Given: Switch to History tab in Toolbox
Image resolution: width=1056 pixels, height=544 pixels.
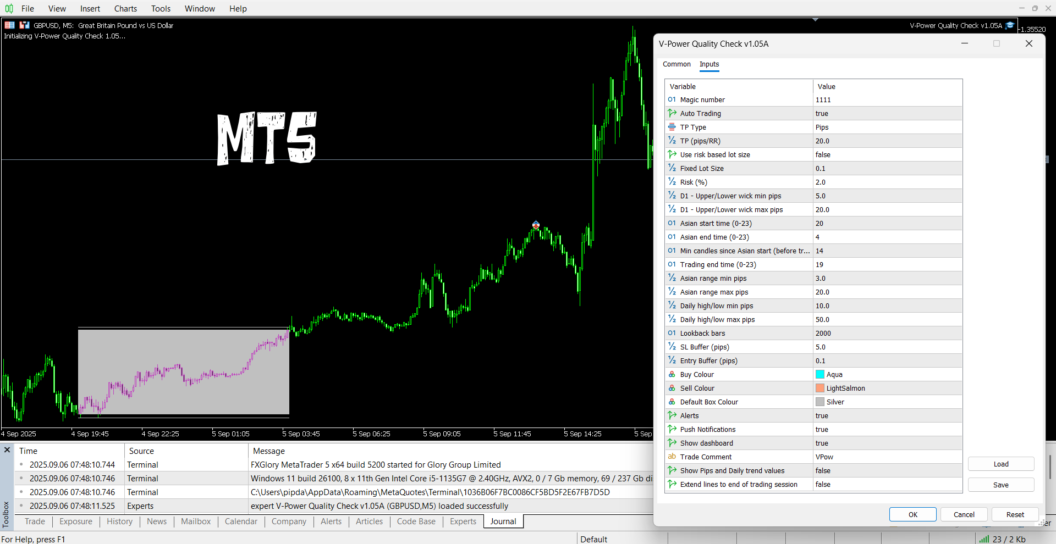Looking at the screenshot, I should (119, 521).
